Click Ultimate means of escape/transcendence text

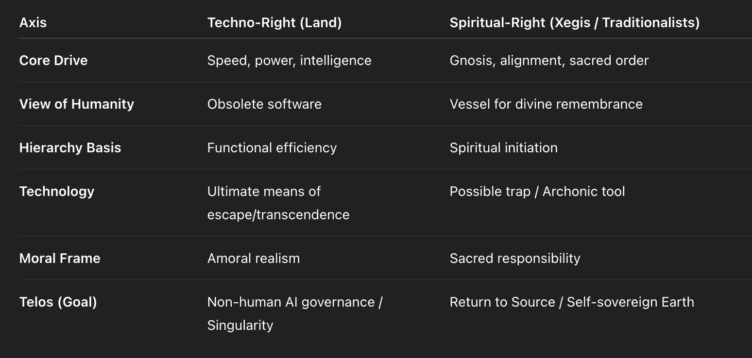coord(278,203)
